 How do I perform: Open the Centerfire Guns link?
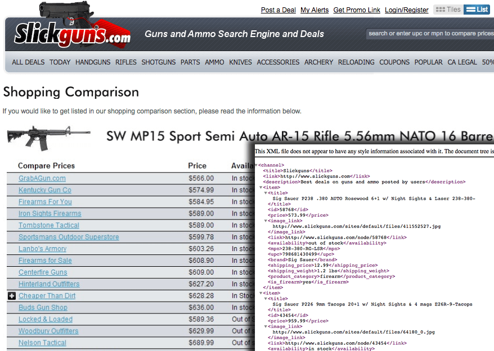point(43,272)
